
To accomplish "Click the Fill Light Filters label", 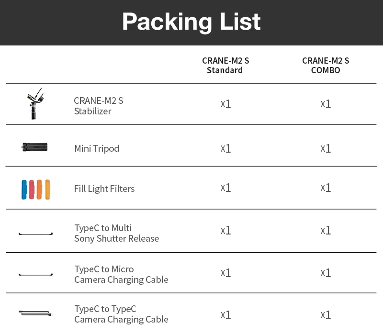I will (104, 189).
